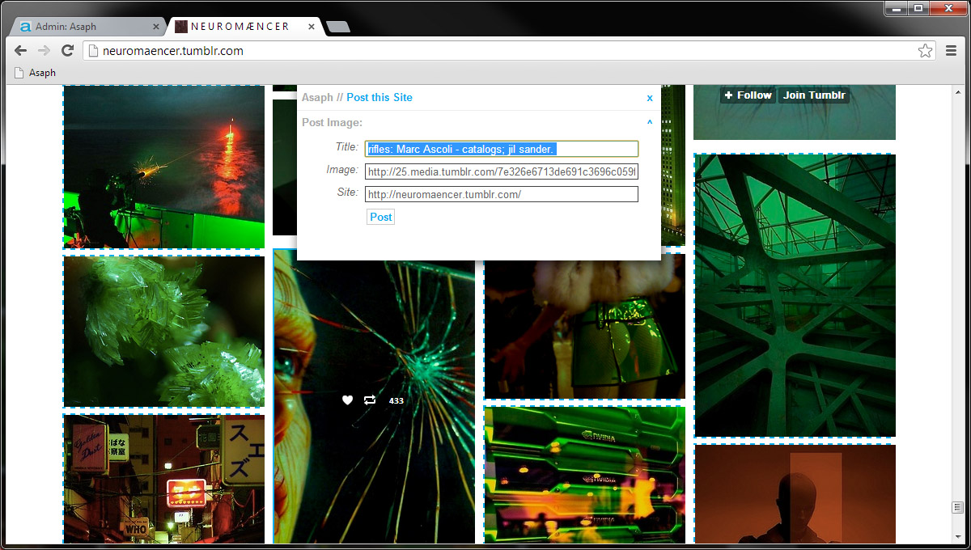Open Chrome menu hamburger icon
This screenshot has height=550, width=971.
point(952,51)
